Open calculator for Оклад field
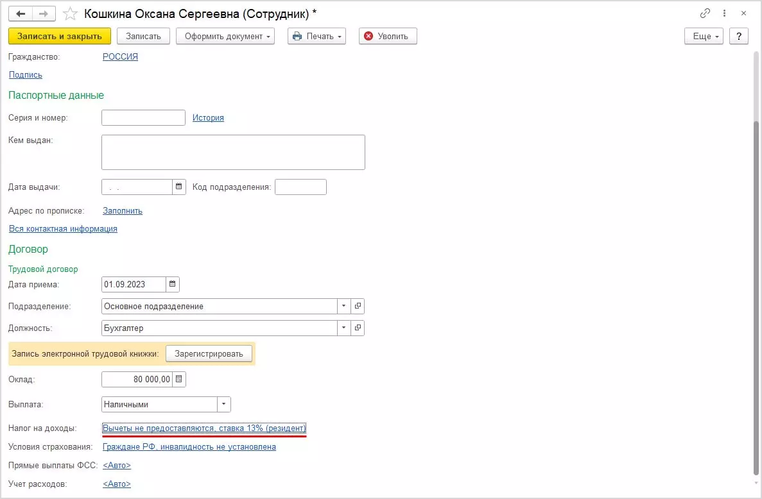The height and width of the screenshot is (499, 762). (x=179, y=379)
